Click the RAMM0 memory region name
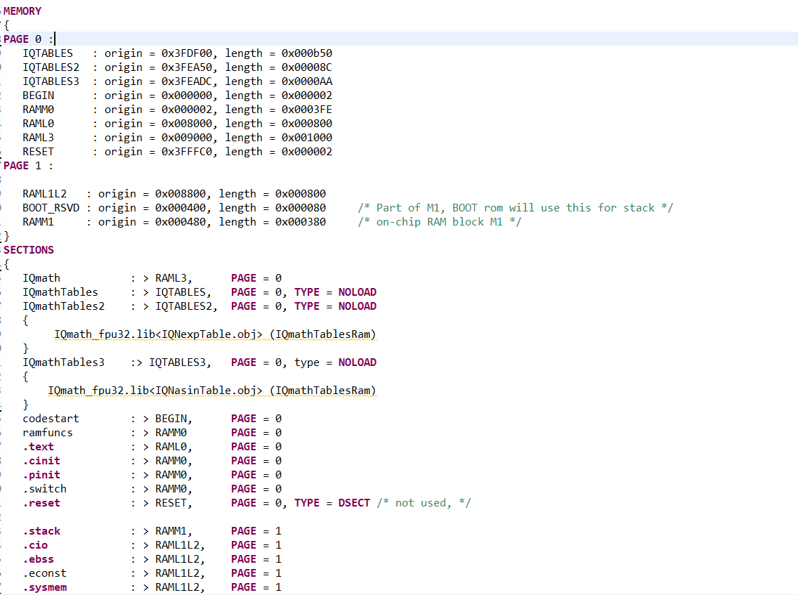Screen dimensions: 798x595 point(38,110)
